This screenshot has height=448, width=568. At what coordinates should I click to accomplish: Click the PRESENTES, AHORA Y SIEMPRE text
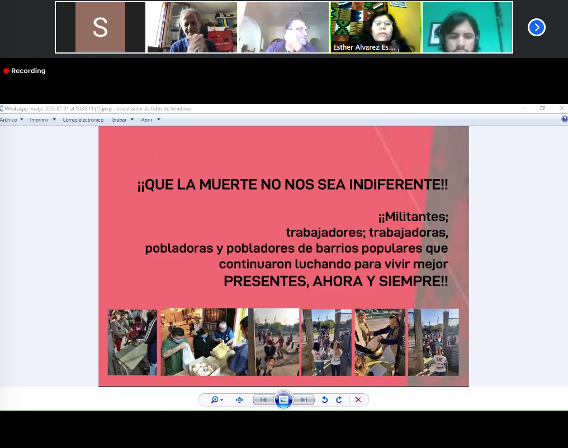(336, 281)
